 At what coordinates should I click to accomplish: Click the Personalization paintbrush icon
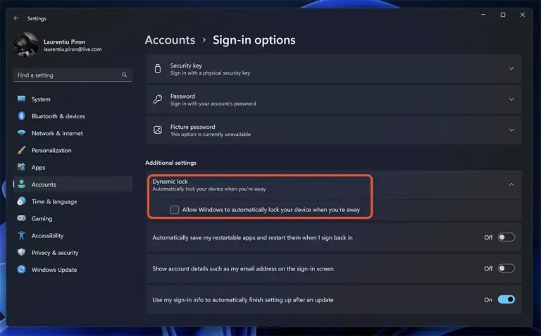21,150
